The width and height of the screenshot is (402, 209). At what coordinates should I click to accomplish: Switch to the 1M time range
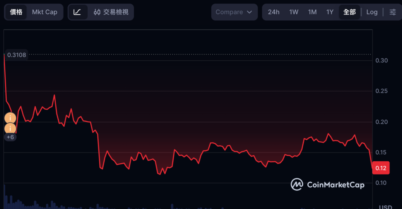(x=312, y=12)
